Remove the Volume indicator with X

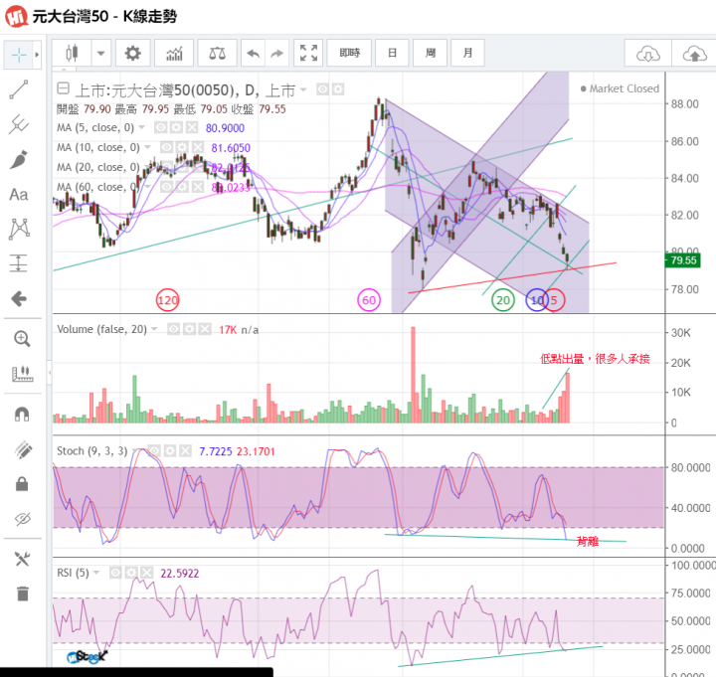tap(205, 329)
